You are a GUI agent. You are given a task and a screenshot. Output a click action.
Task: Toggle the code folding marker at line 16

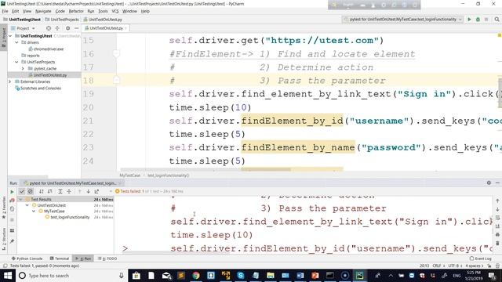[x=116, y=54]
